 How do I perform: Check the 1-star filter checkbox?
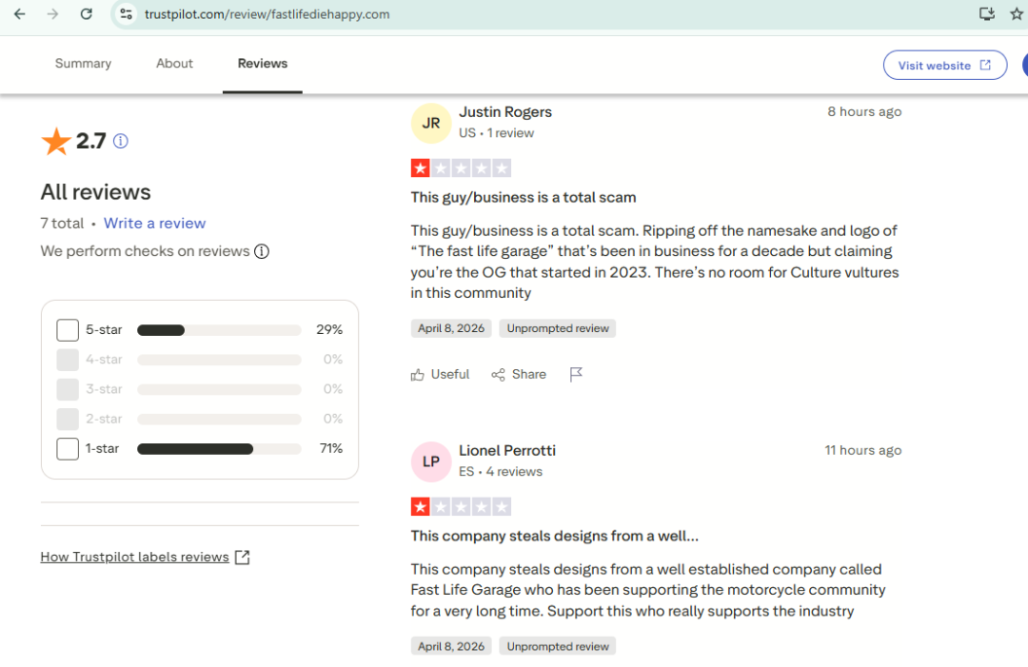(68, 449)
